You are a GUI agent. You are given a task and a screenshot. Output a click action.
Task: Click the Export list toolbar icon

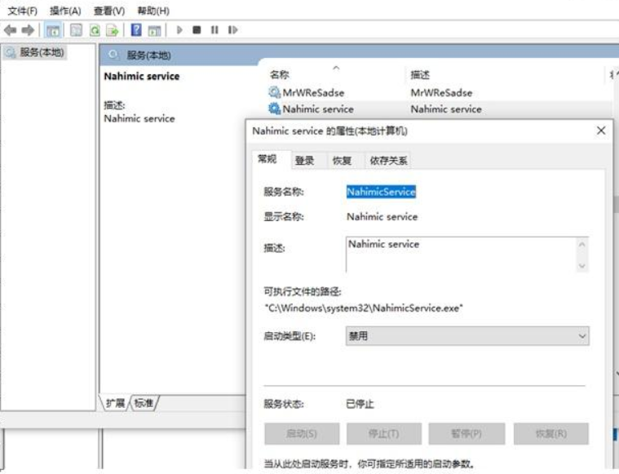113,30
